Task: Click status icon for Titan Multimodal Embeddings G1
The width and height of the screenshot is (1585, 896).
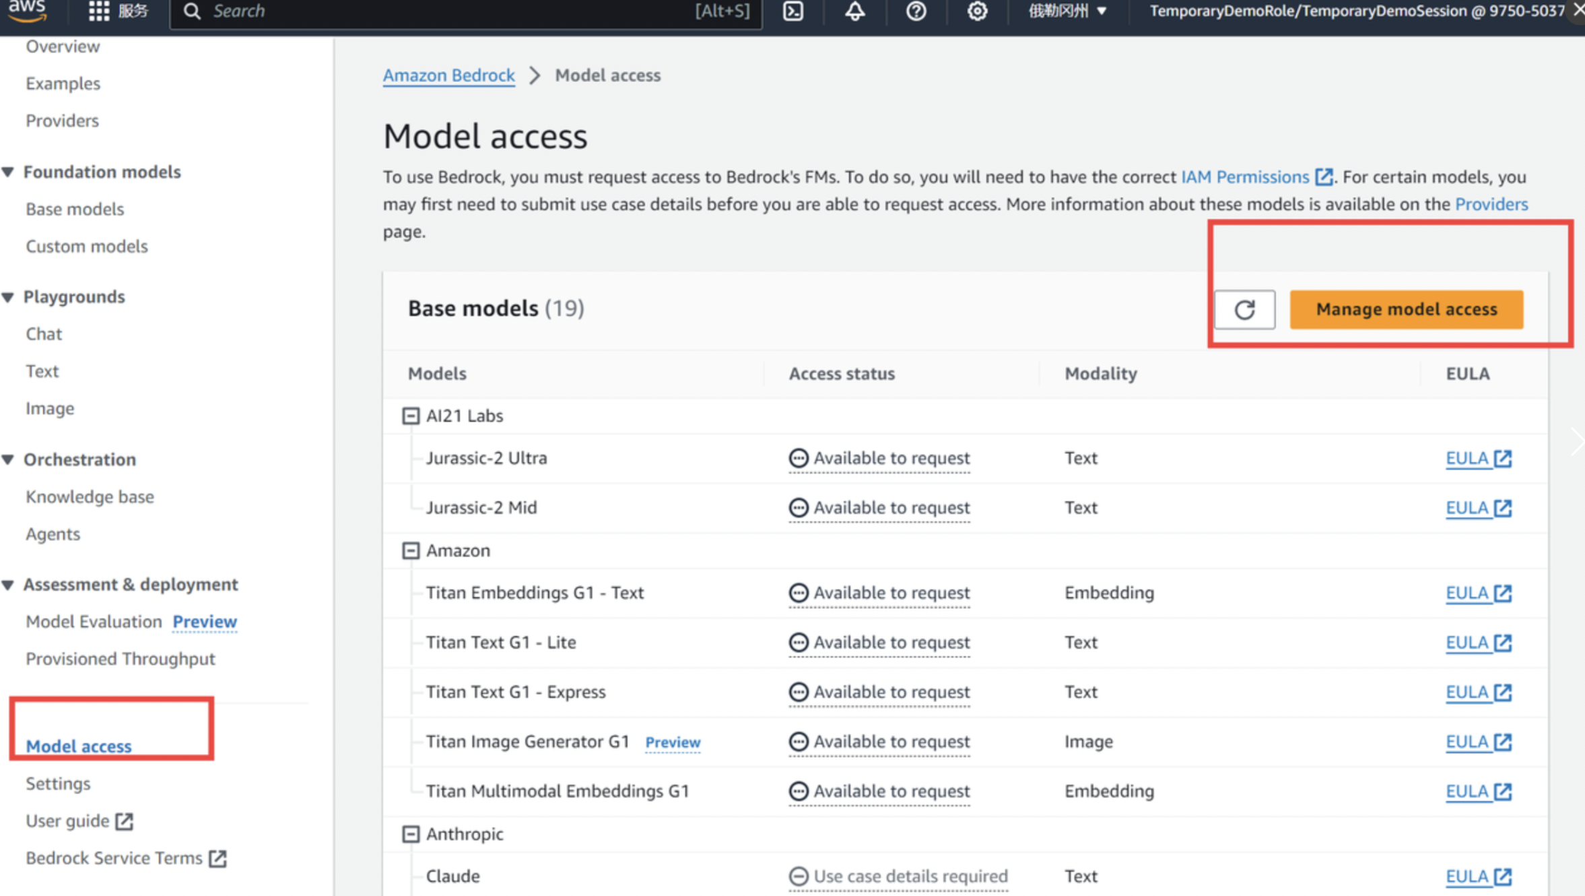Action: pyautogui.click(x=798, y=792)
